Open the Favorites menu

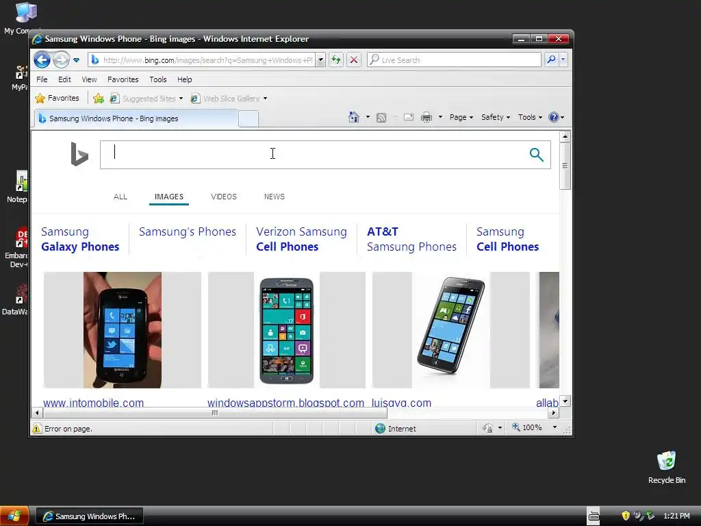click(x=123, y=79)
